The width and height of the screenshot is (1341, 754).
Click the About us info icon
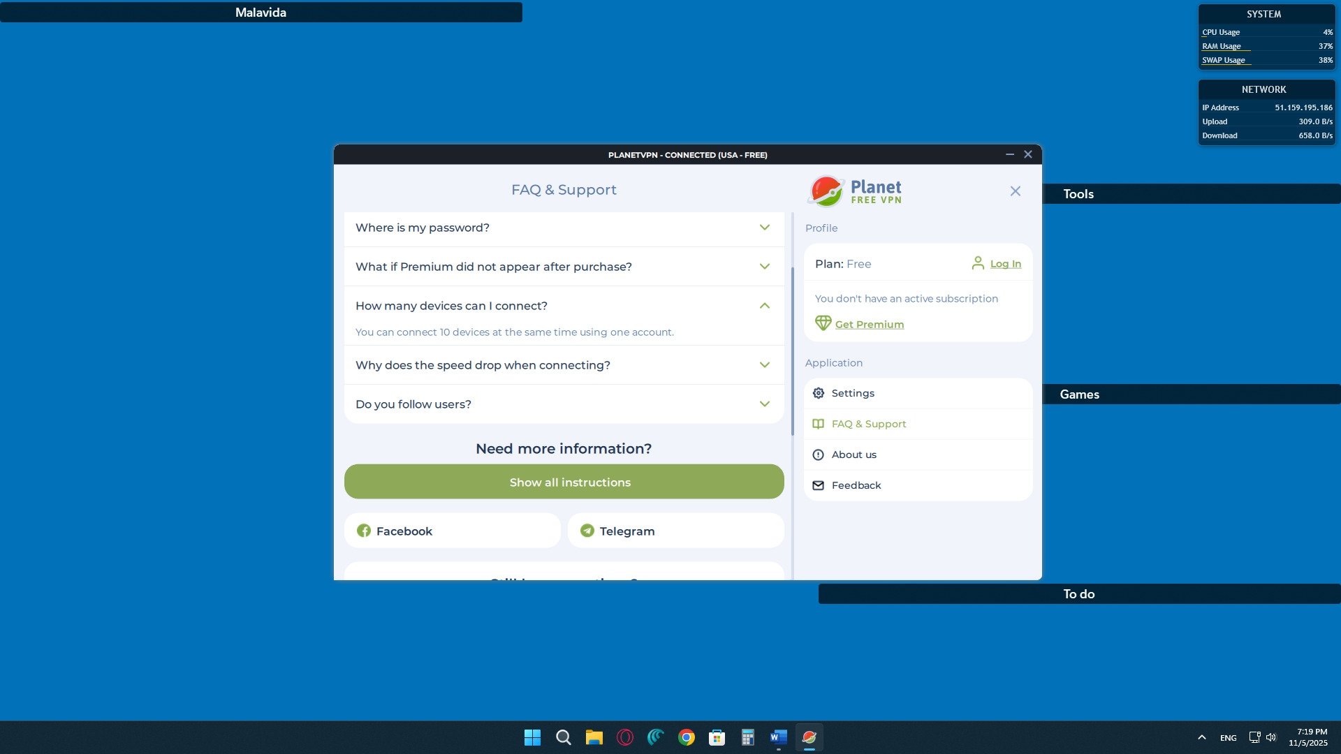click(819, 454)
